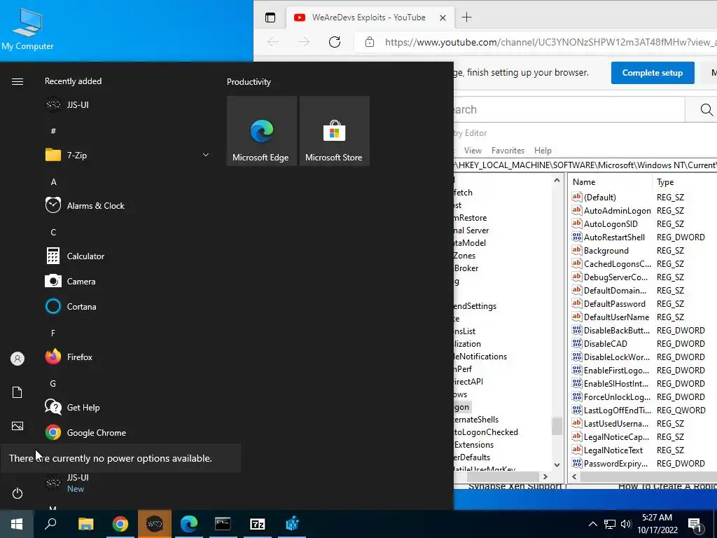Viewport: 717px width, 538px height.
Task: Select AlternateShells key in registry tree
Action: 475,420
